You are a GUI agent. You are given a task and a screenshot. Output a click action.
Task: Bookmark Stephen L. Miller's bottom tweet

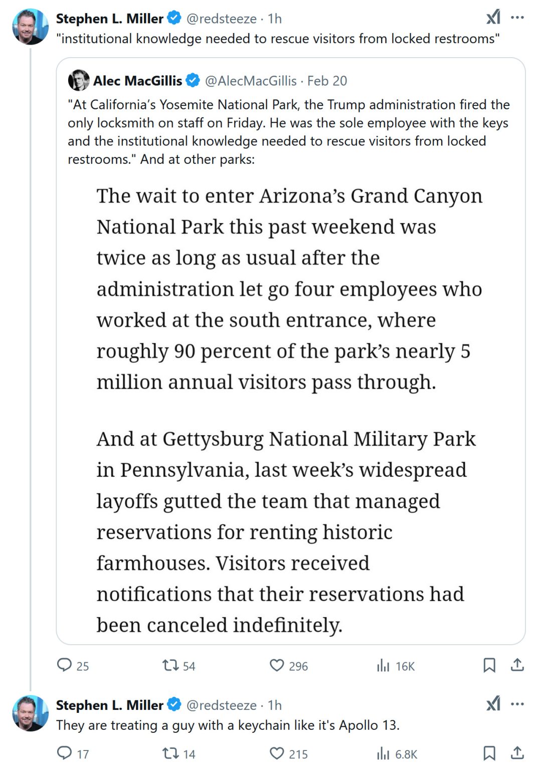[x=490, y=753]
